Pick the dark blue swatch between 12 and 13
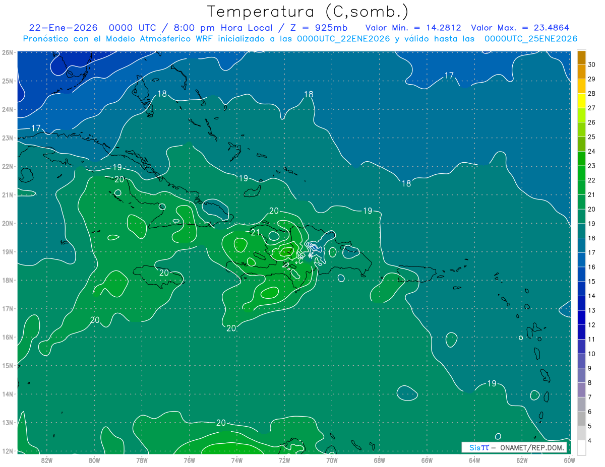This screenshot has width=605, height=467. point(581,317)
